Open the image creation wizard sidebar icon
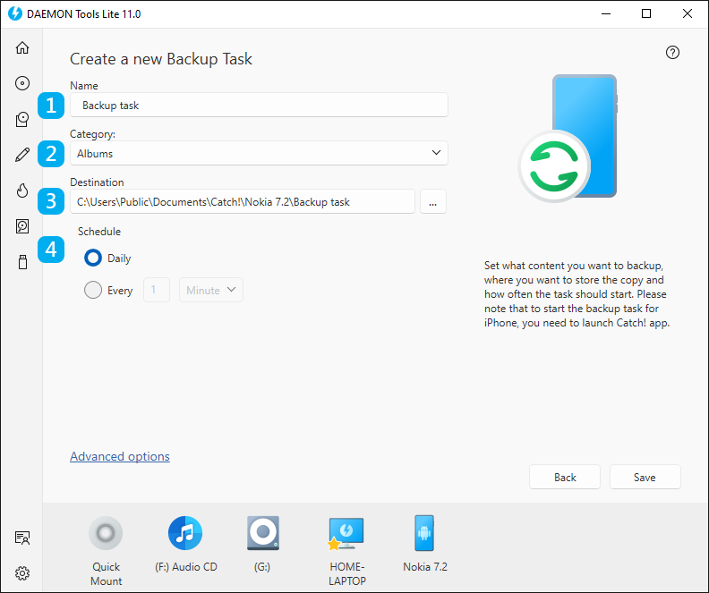 tap(22, 119)
